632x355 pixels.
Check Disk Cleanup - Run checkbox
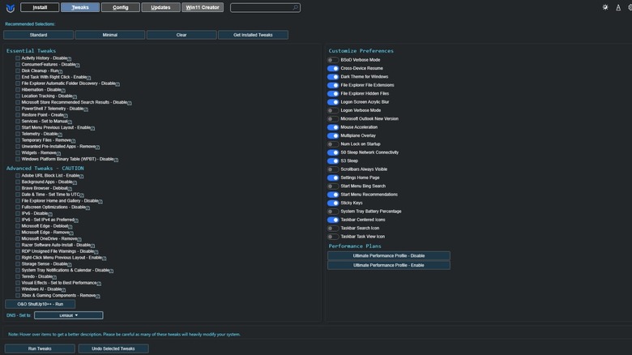pos(18,71)
